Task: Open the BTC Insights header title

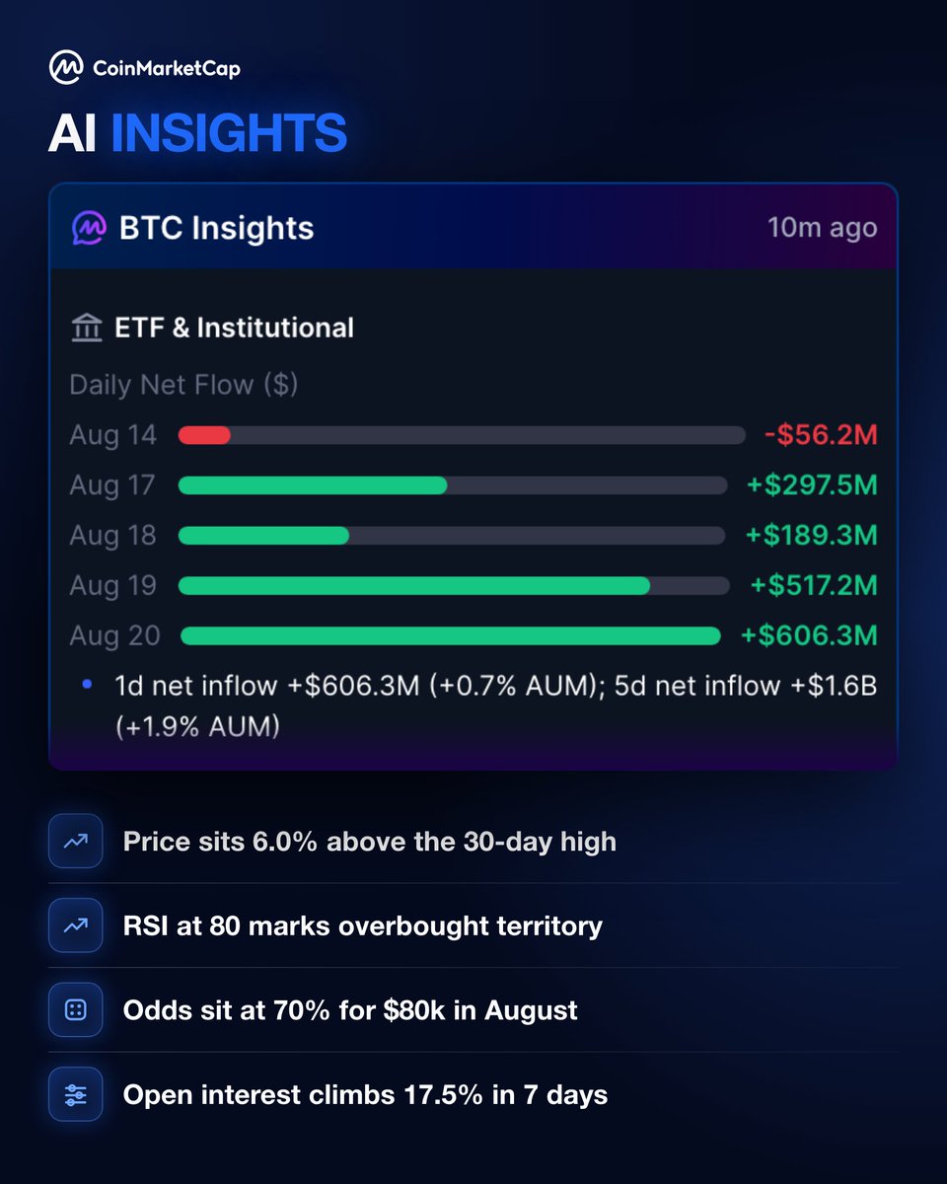Action: (x=216, y=228)
